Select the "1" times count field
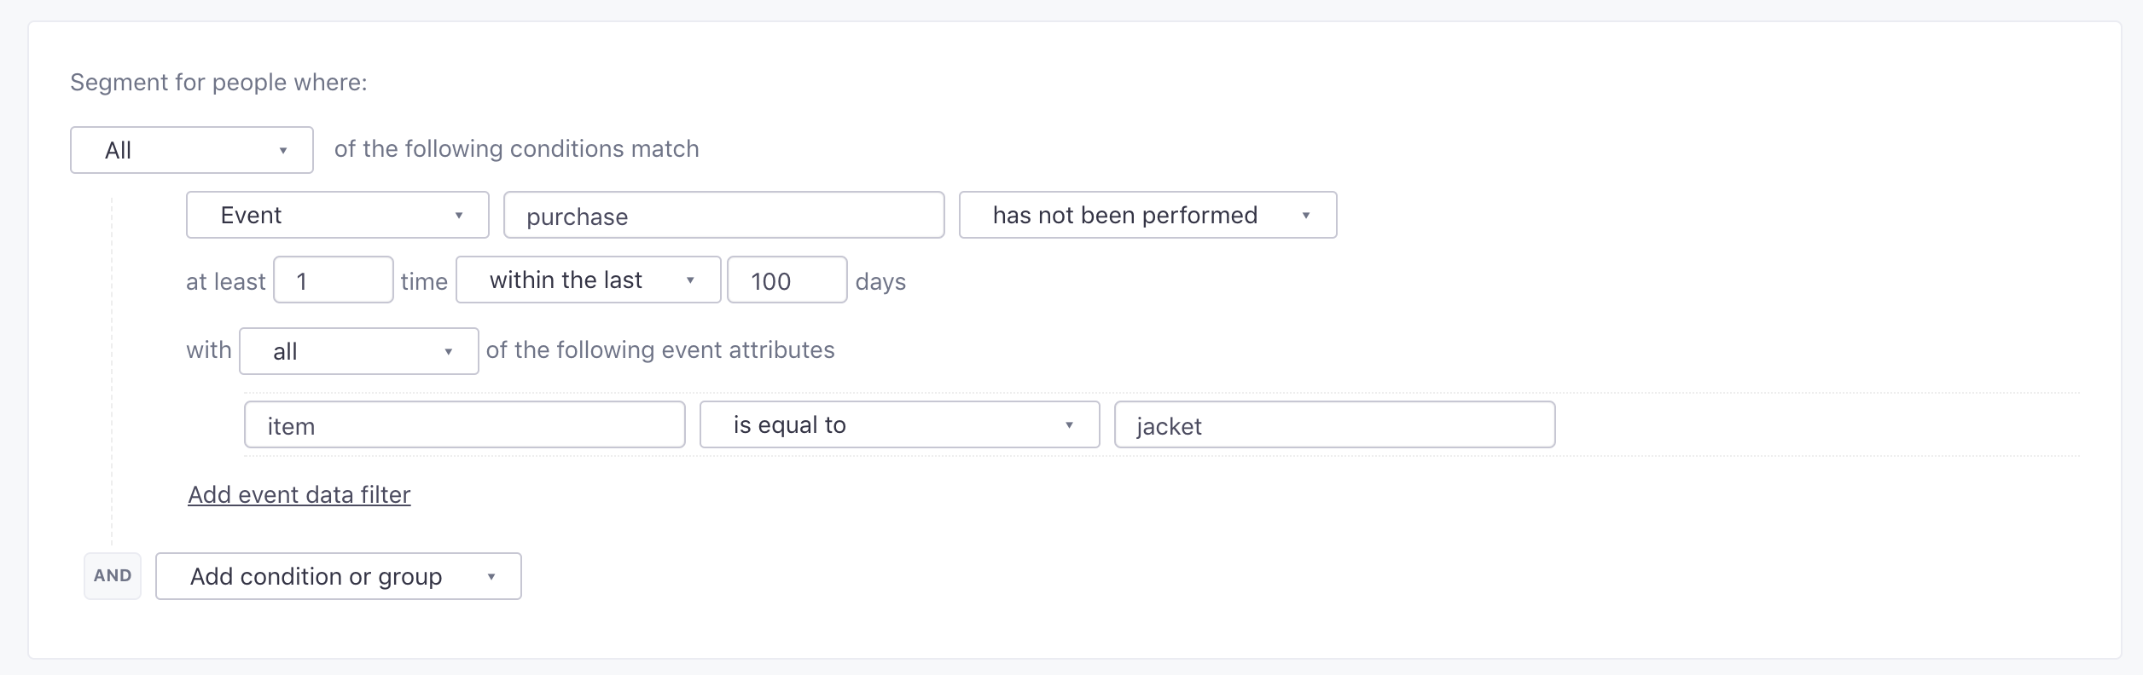Viewport: 2143px width, 675px height. pyautogui.click(x=334, y=280)
